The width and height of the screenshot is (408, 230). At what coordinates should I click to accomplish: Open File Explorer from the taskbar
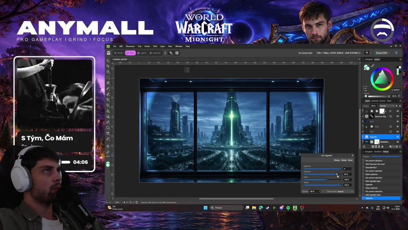pyautogui.click(x=254, y=208)
